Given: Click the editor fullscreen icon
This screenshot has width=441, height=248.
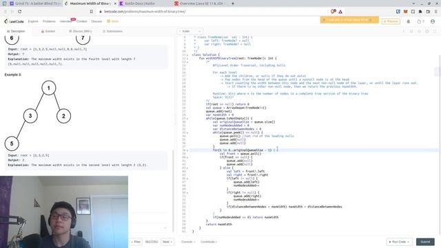Looking at the screenshot, I should coord(435,31).
